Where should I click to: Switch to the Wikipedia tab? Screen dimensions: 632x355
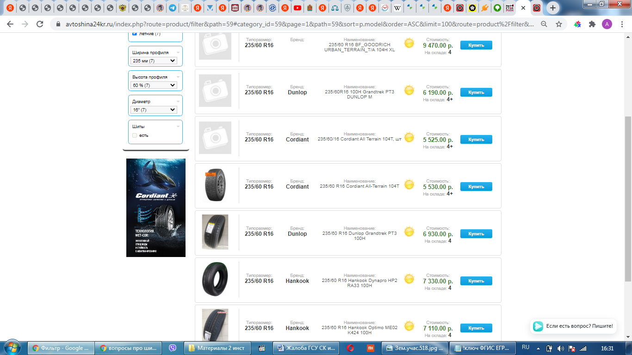397,8
